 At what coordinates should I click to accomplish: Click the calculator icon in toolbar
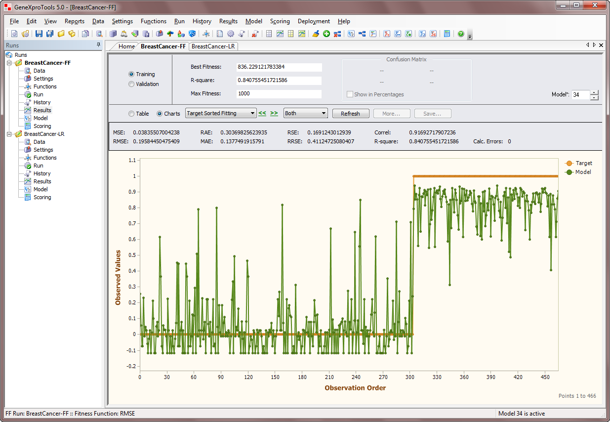pyautogui.click(x=447, y=34)
